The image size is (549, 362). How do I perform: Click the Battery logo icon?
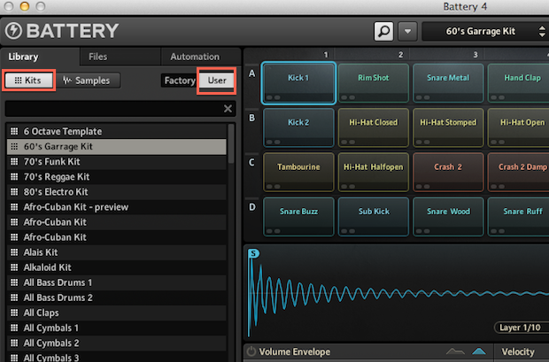(x=13, y=31)
